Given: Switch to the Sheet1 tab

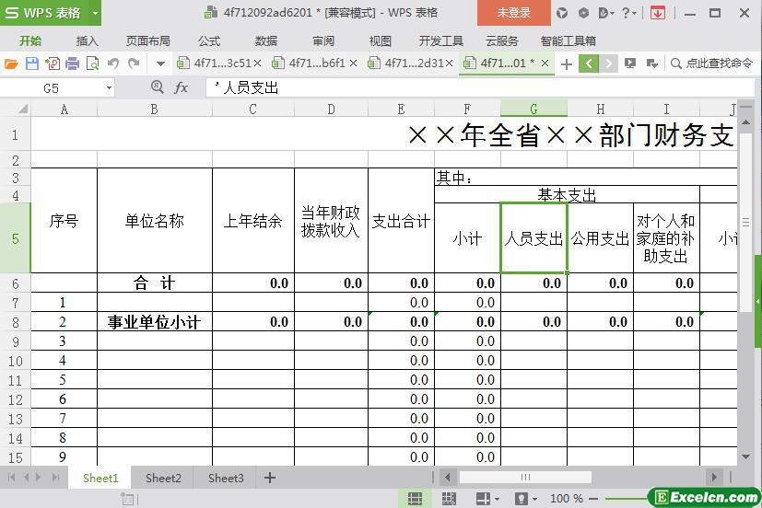Looking at the screenshot, I should [100, 479].
